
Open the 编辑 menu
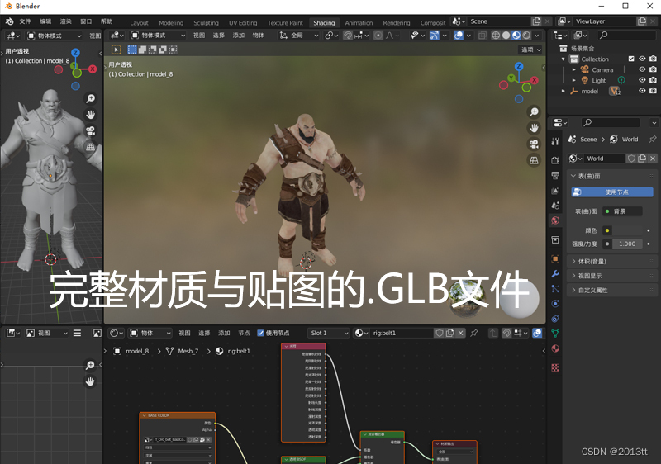click(x=45, y=21)
